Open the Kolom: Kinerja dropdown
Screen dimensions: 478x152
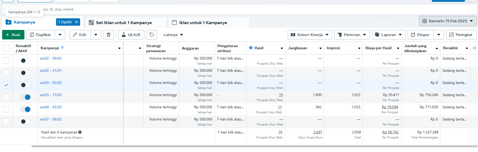pos(310,35)
